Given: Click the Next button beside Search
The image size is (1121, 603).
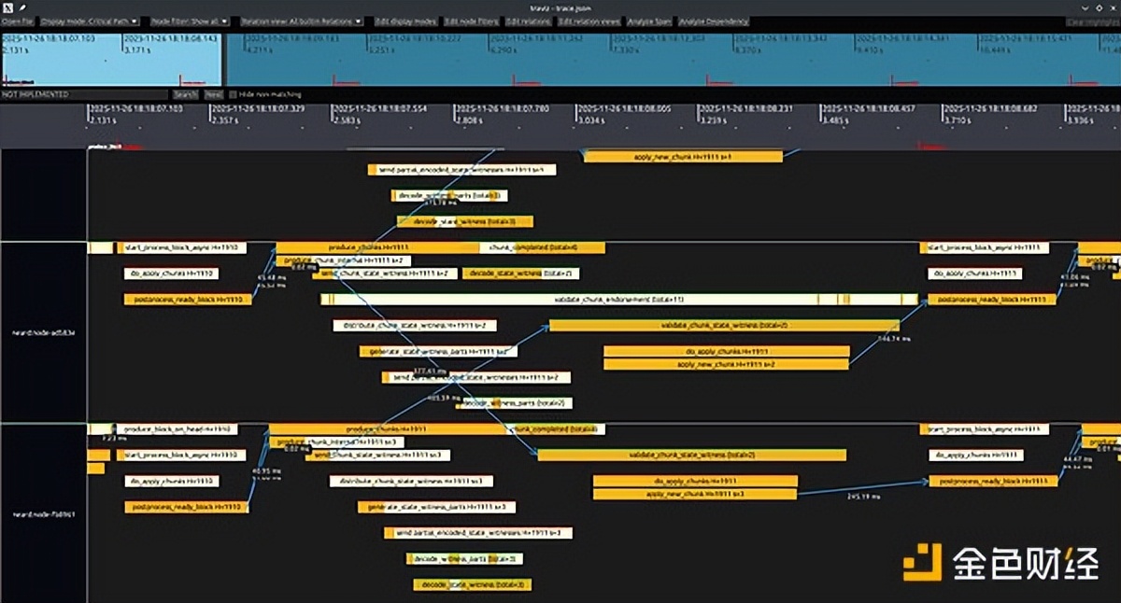Looking at the screenshot, I should pyautogui.click(x=214, y=94).
